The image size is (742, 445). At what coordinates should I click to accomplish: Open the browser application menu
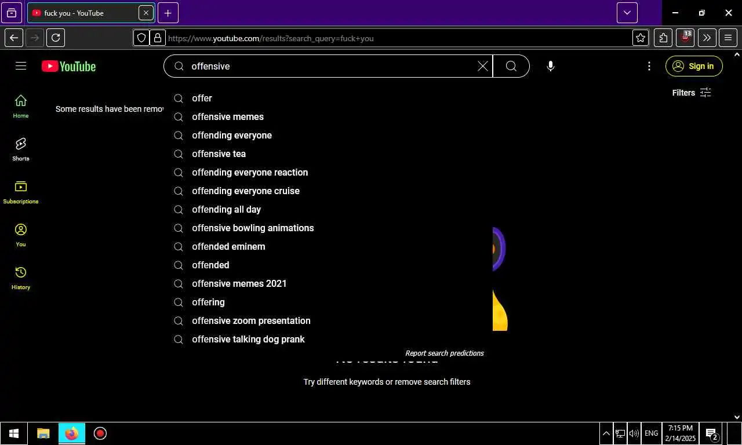click(x=728, y=38)
